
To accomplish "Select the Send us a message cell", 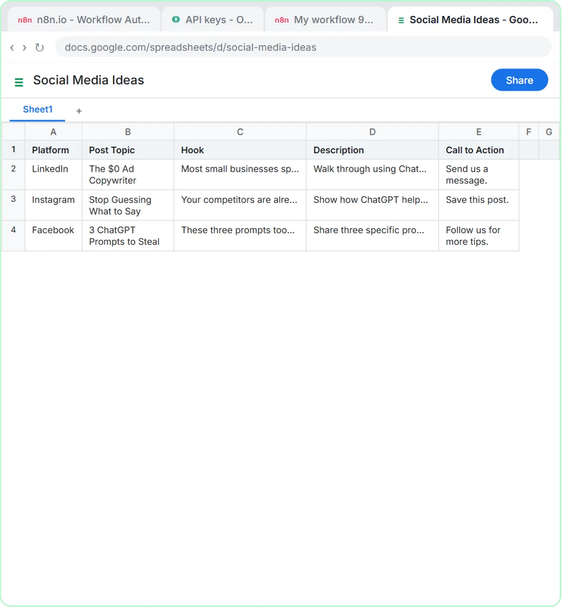I will (479, 174).
